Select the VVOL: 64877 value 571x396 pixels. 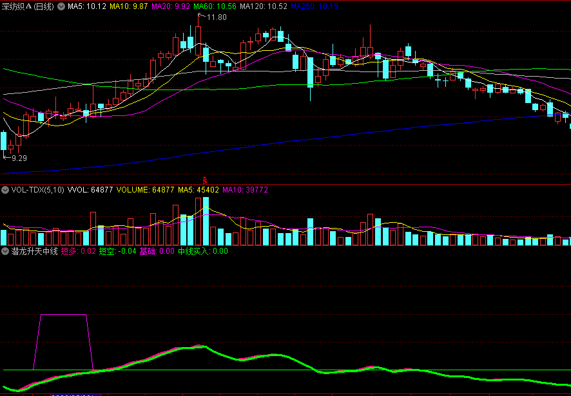(x=90, y=189)
